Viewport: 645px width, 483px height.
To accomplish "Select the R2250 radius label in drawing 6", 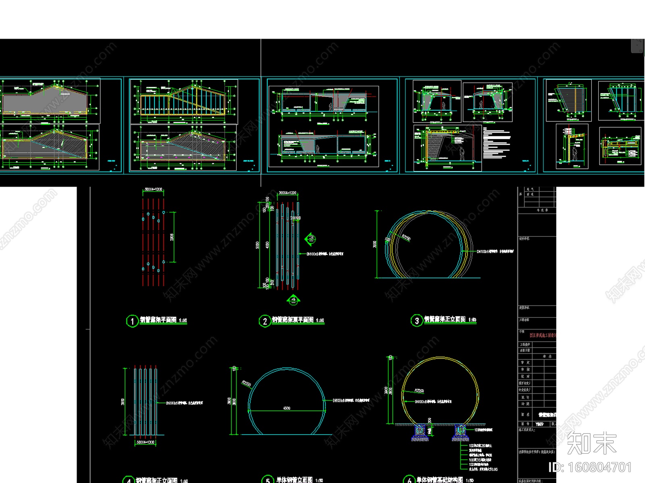I will click(x=419, y=391).
